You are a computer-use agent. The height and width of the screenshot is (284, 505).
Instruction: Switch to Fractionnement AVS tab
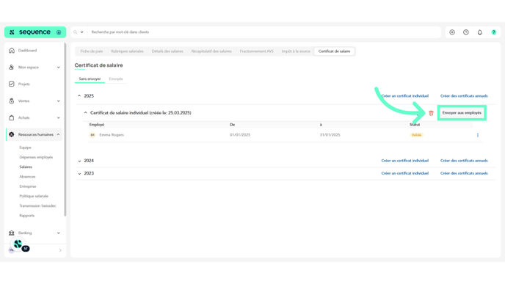coord(256,51)
